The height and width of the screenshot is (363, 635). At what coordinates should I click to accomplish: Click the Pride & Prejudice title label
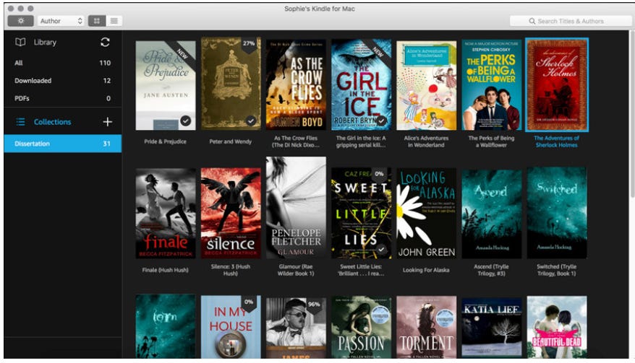click(x=165, y=141)
